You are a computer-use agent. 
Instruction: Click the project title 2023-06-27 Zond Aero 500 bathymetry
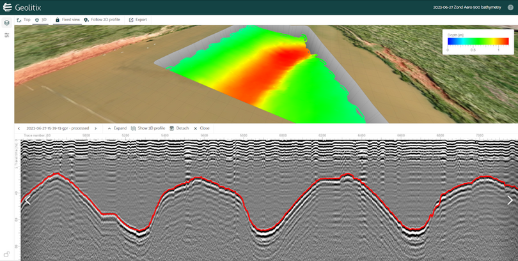467,7
